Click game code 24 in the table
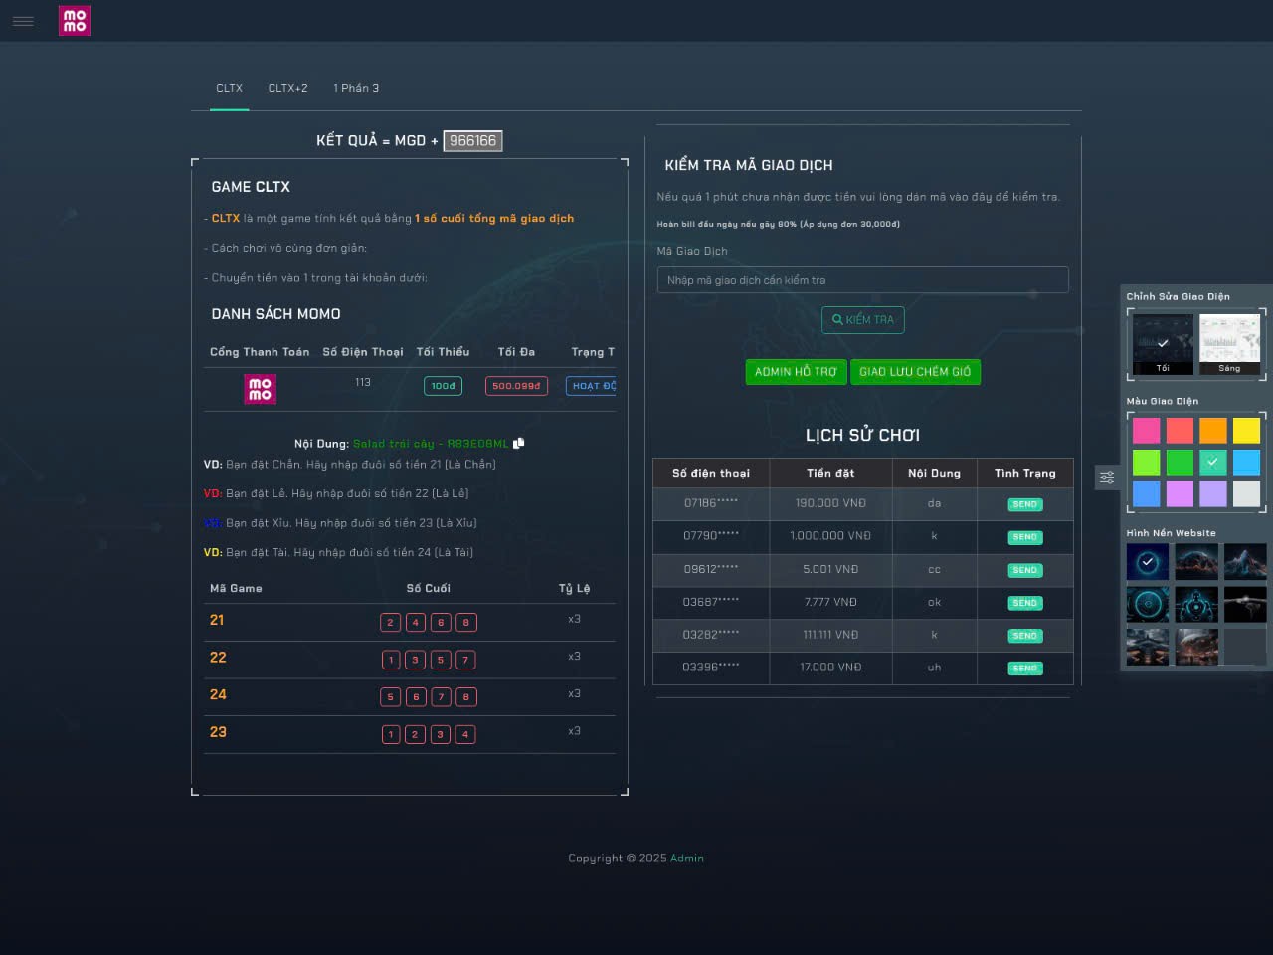The height and width of the screenshot is (955, 1273). click(x=218, y=694)
